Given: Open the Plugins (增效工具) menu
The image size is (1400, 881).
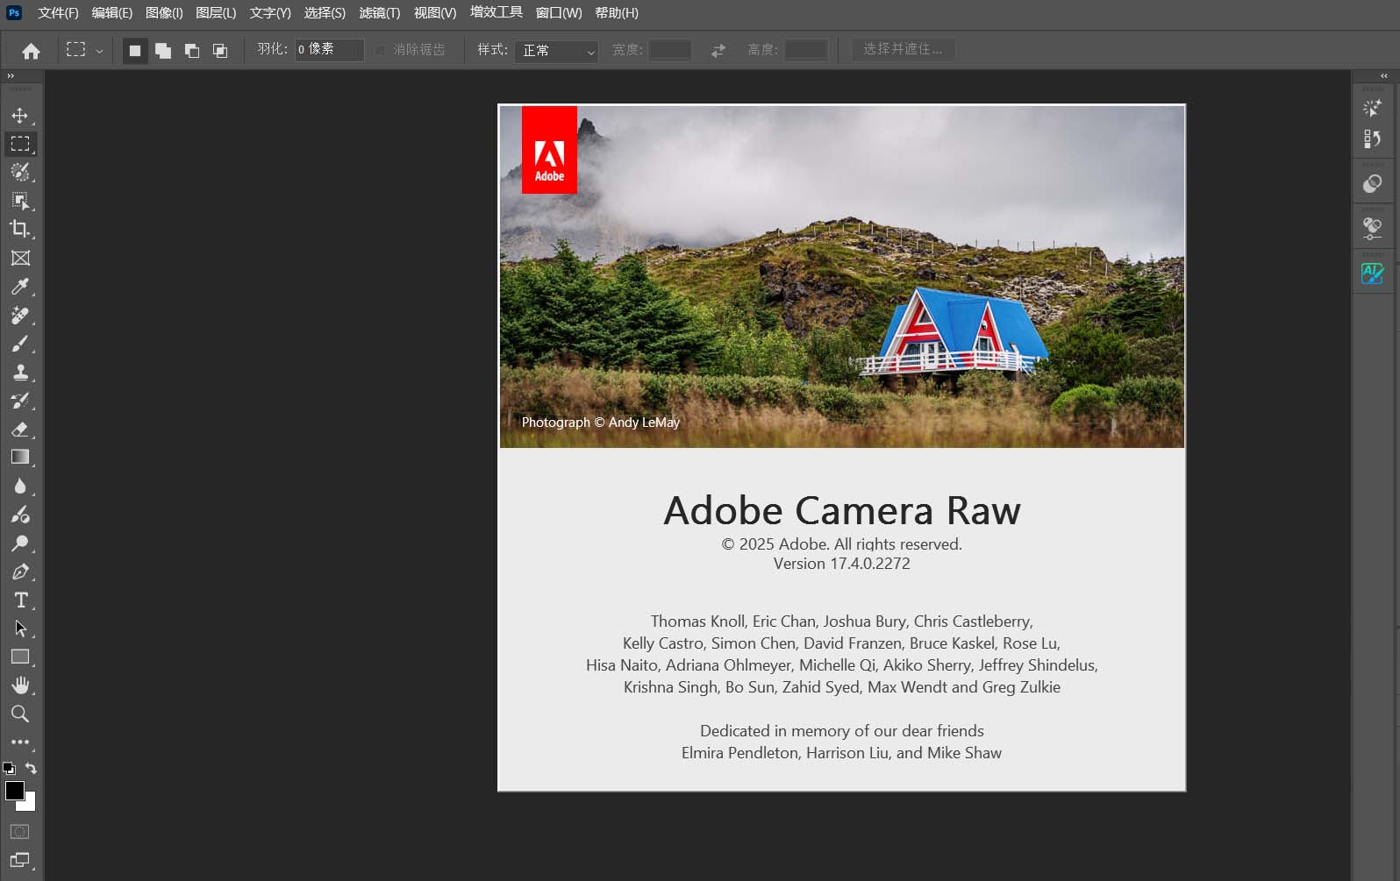Looking at the screenshot, I should tap(496, 12).
